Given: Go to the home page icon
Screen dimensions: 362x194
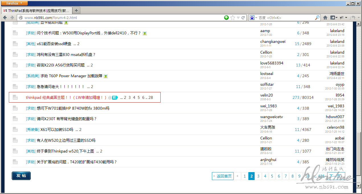Looking at the screenshot, I should click(x=325, y=18).
